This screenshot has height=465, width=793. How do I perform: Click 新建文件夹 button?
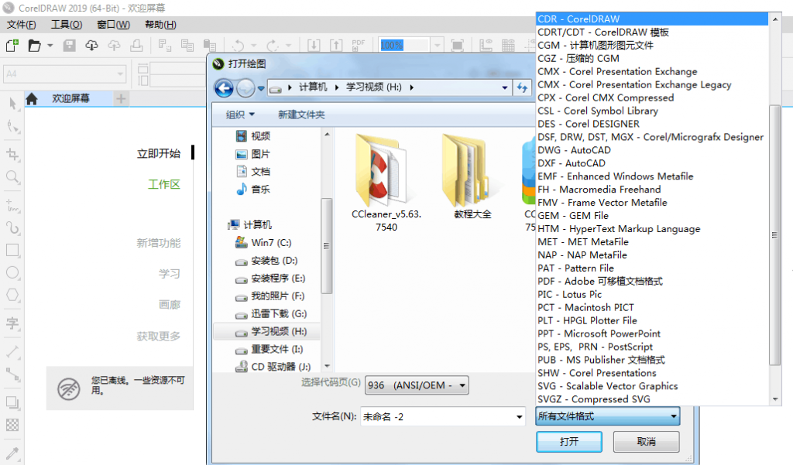[301, 115]
